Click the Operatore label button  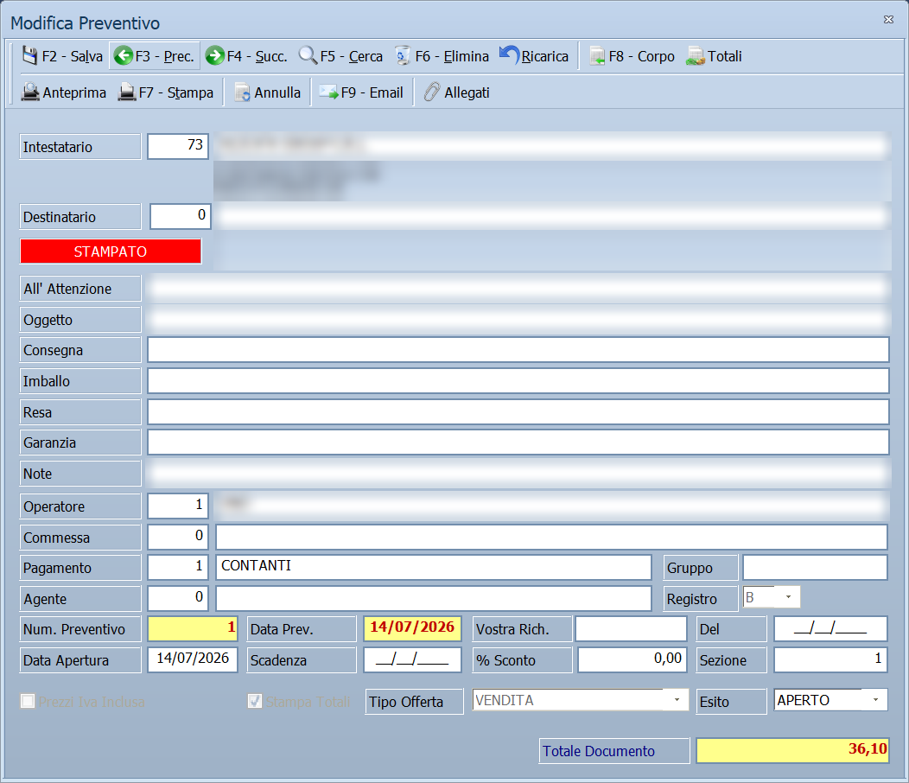point(80,506)
